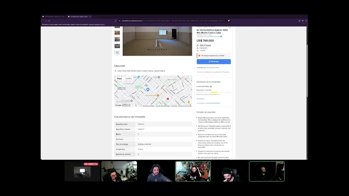Click the Google logo on the map
Viewport: 349px width, 196px height.
pyautogui.click(x=118, y=105)
